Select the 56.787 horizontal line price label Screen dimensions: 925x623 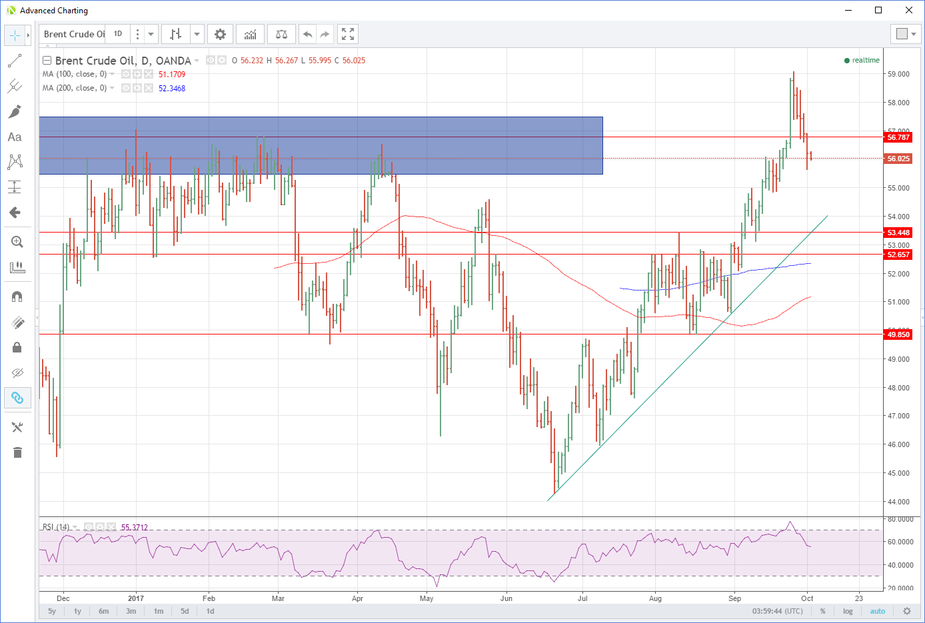pos(898,137)
